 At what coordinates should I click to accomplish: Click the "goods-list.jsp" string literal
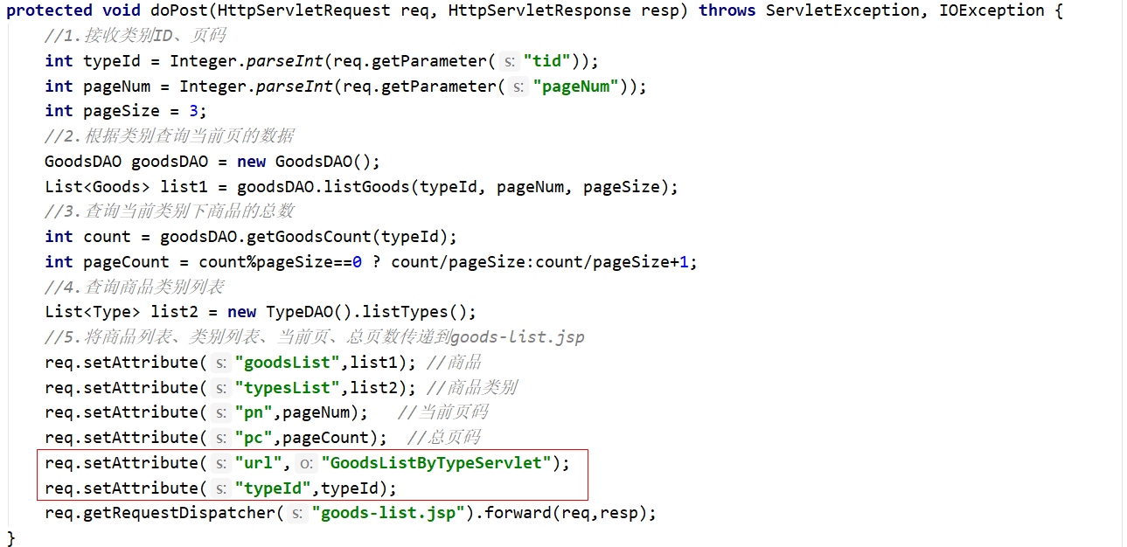[x=388, y=514]
